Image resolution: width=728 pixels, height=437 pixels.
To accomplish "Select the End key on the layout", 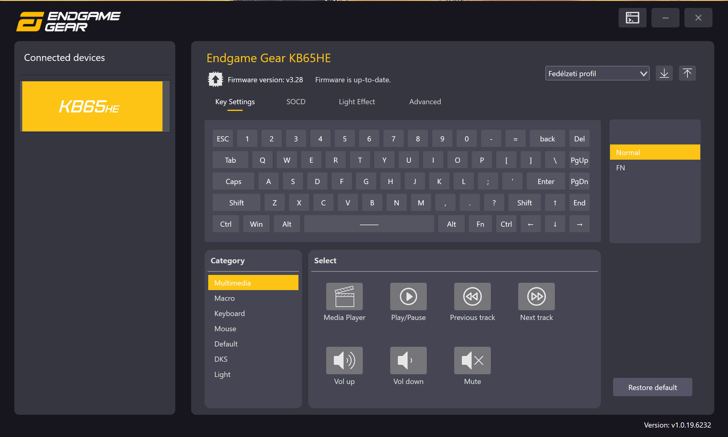I will 579,203.
